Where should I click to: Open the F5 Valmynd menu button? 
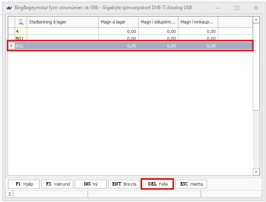[57, 184]
